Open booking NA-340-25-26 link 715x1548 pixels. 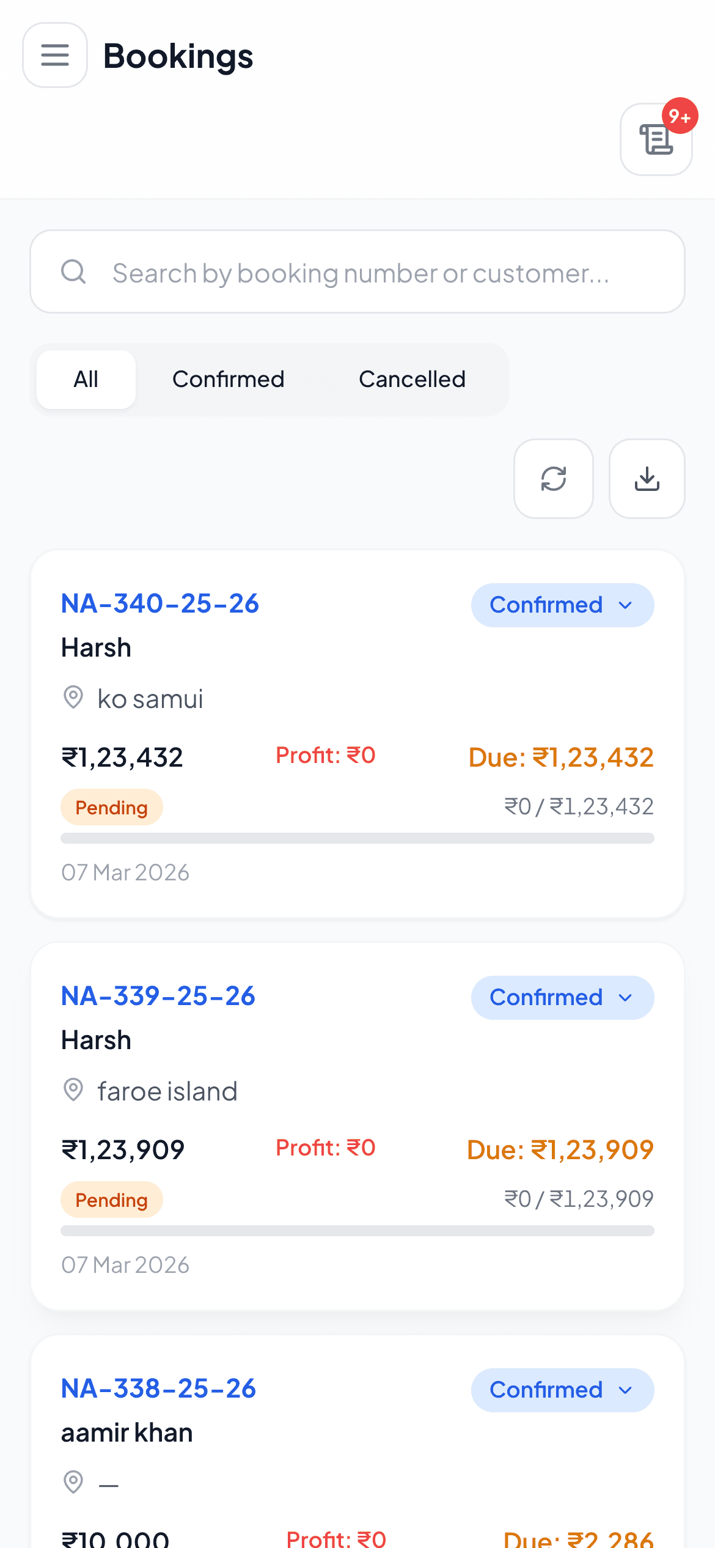[160, 604]
